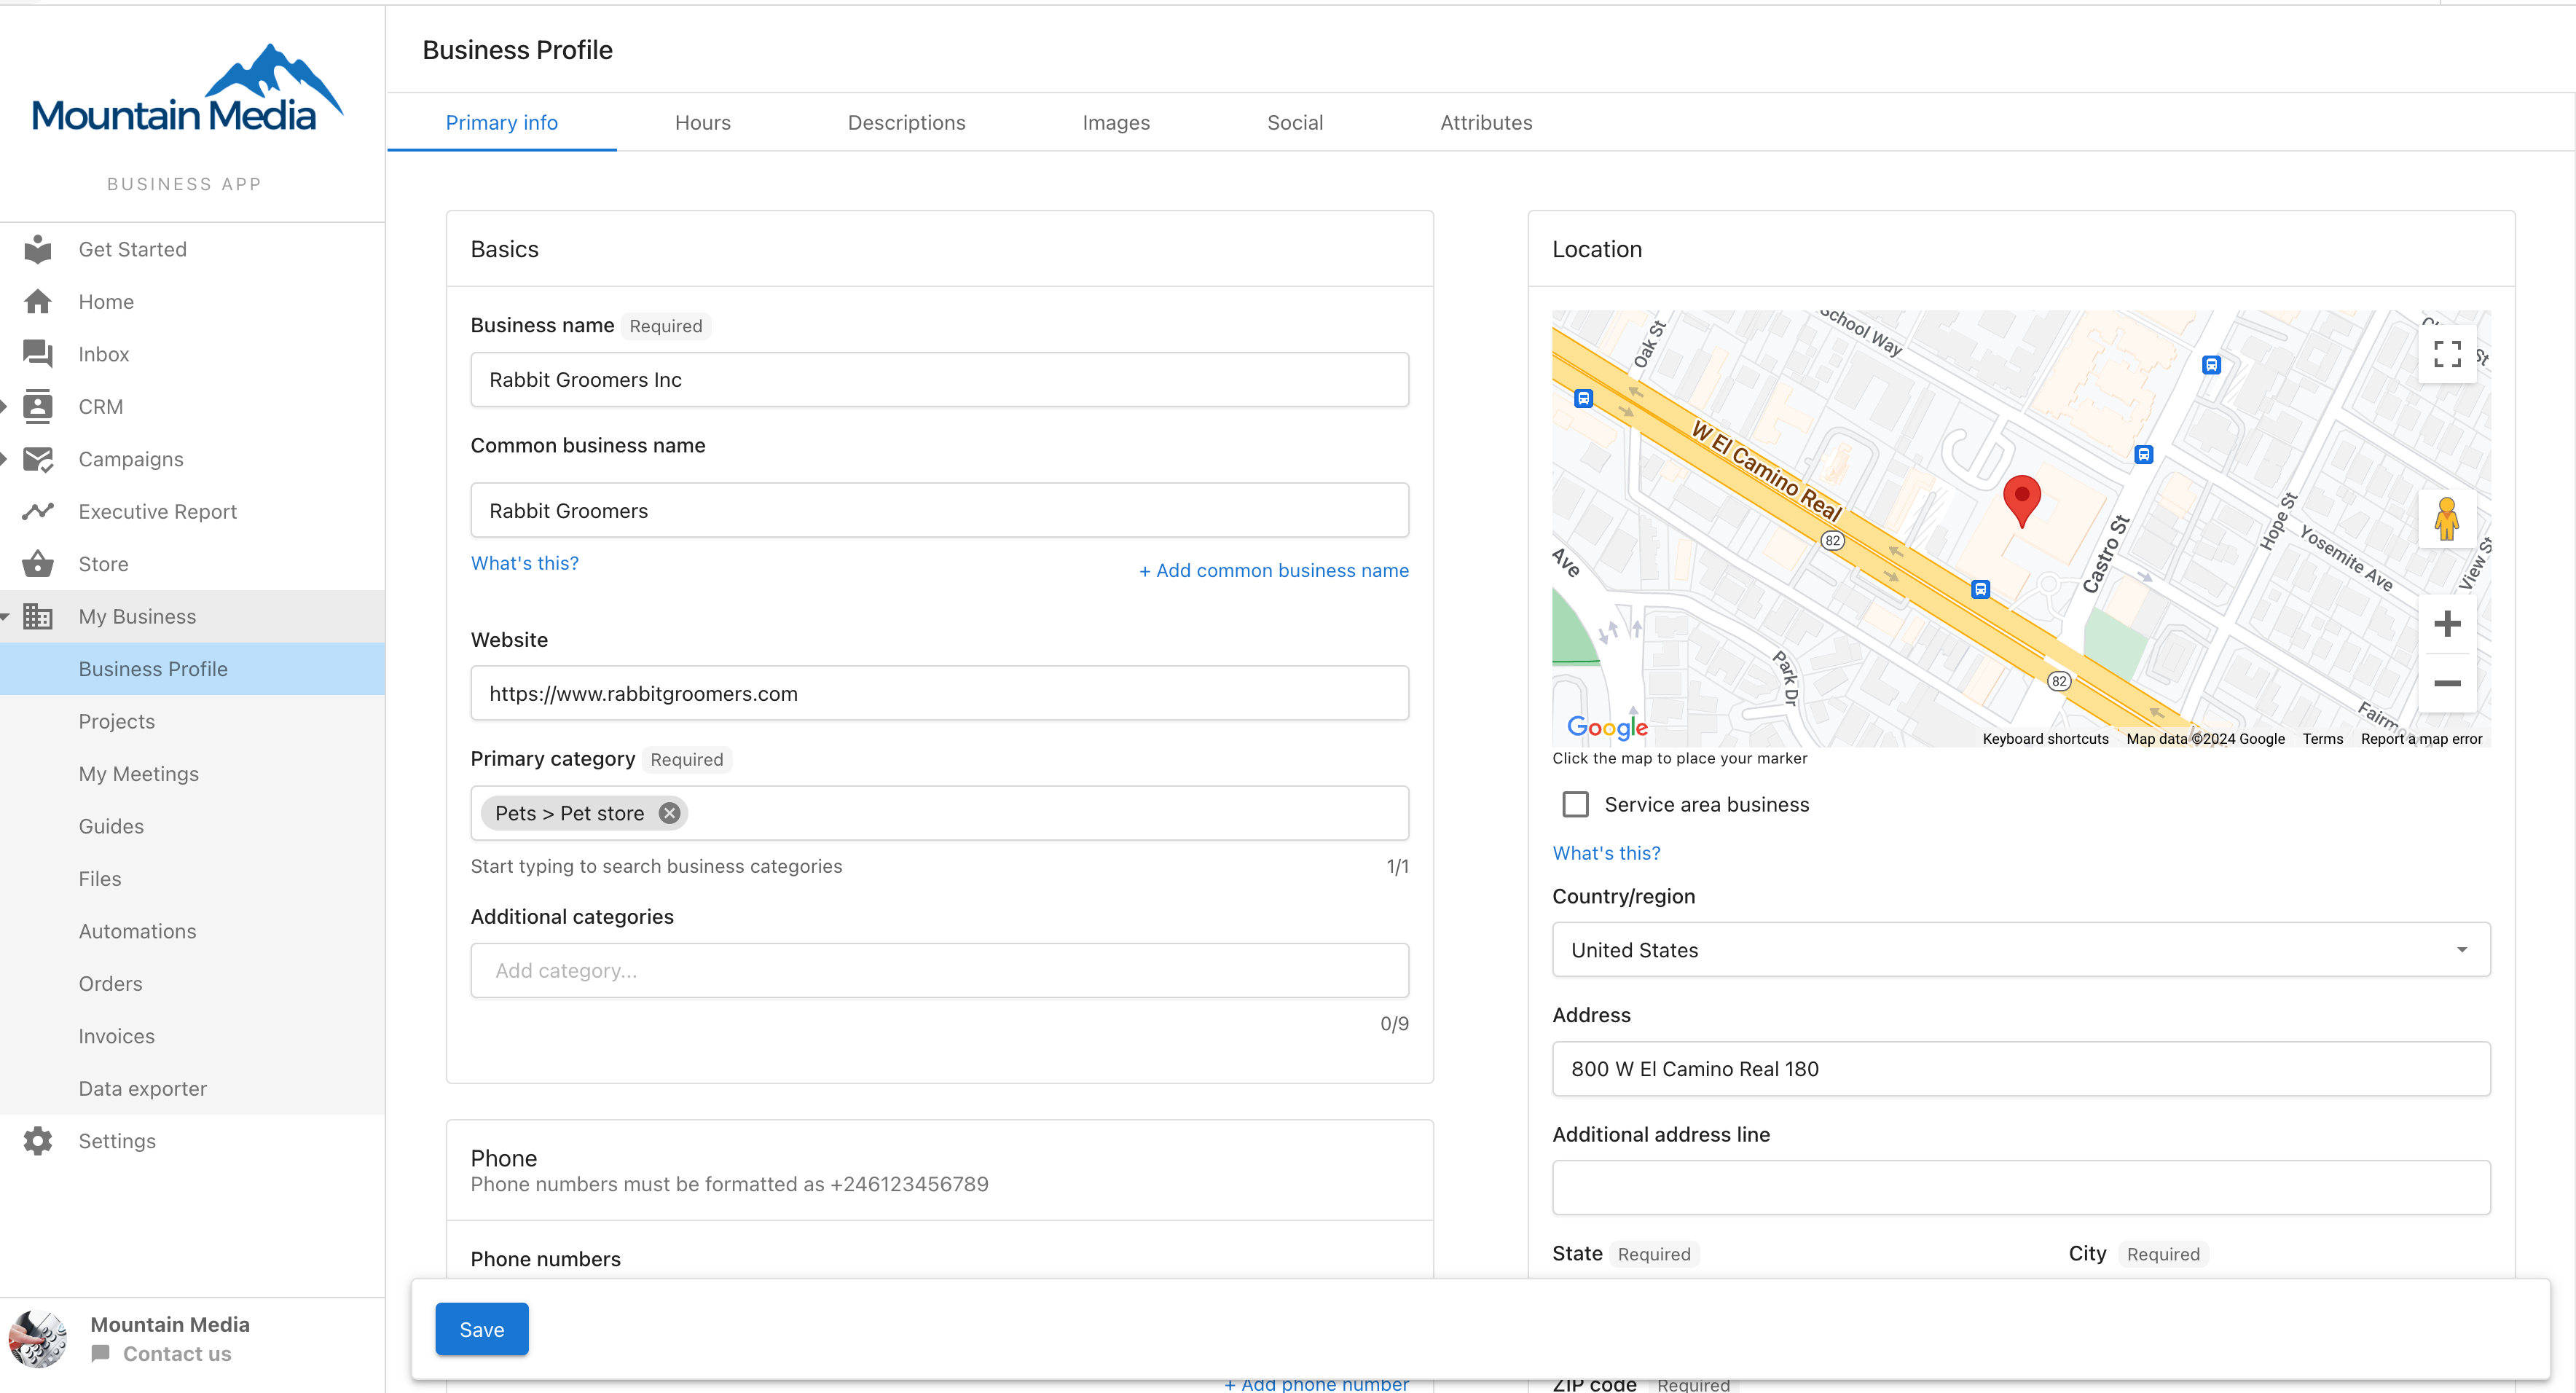
Task: Click the Website input field
Action: coord(940,693)
